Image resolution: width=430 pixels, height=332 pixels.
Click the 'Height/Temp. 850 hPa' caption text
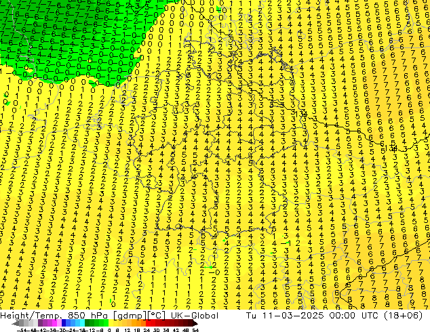pos(54,316)
